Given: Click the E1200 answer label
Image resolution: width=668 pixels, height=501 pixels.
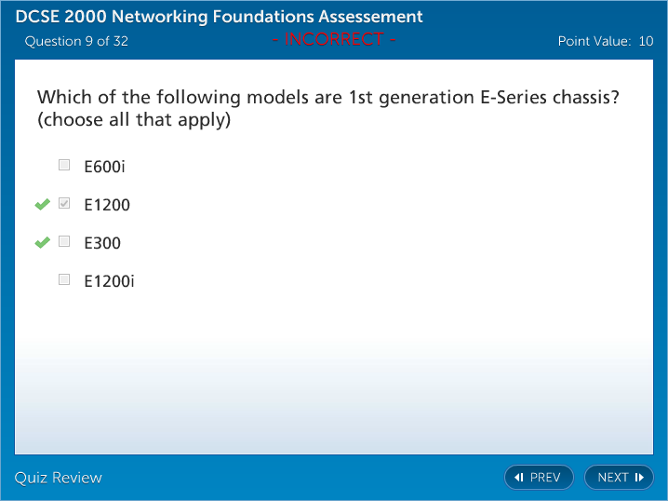Looking at the screenshot, I should [x=107, y=206].
